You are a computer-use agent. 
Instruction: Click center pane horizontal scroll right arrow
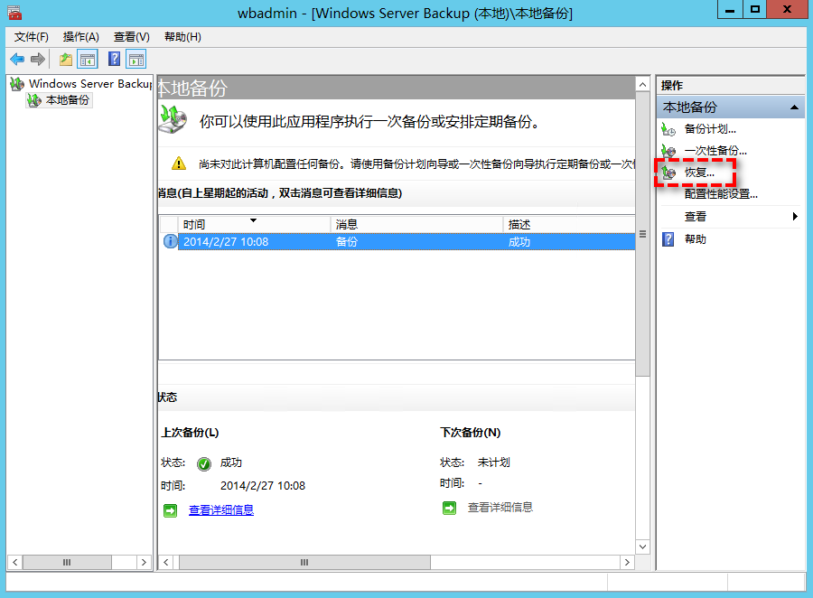tap(627, 562)
